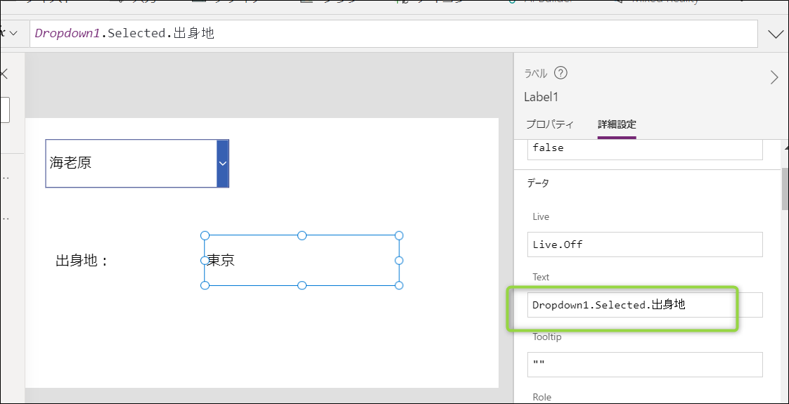Click the 海老原 dropdown control text
The width and height of the screenshot is (789, 404).
coord(70,163)
